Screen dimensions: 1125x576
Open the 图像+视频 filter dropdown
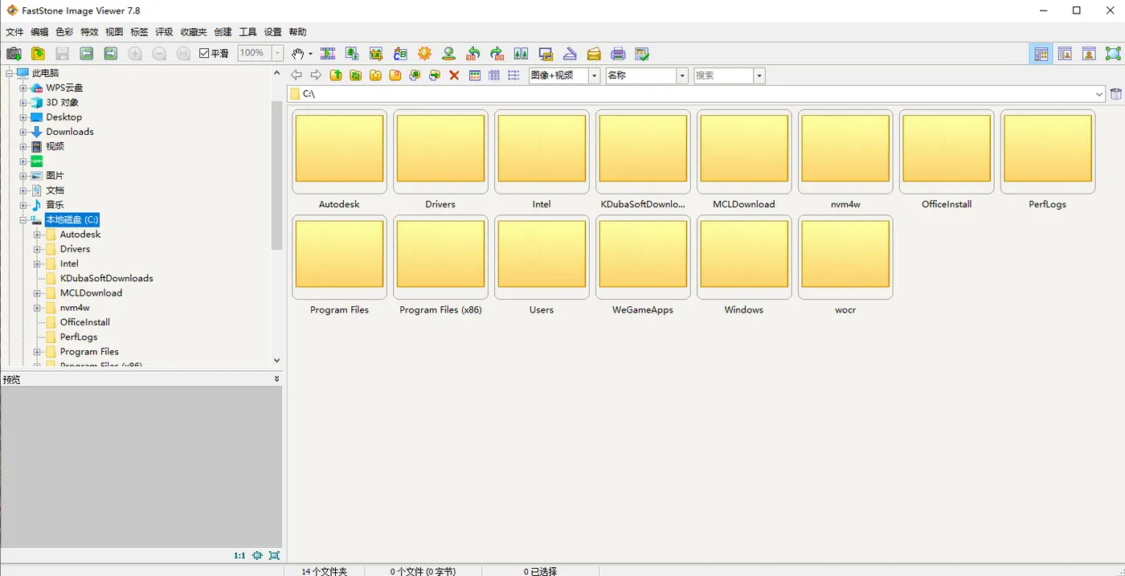coord(595,76)
